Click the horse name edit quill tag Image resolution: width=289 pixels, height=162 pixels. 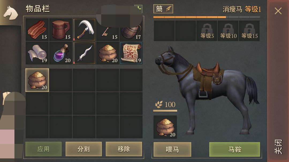pyautogui.click(x=163, y=9)
